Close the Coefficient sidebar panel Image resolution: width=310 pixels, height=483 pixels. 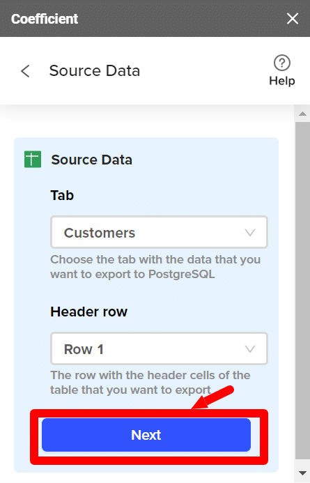pyautogui.click(x=292, y=19)
